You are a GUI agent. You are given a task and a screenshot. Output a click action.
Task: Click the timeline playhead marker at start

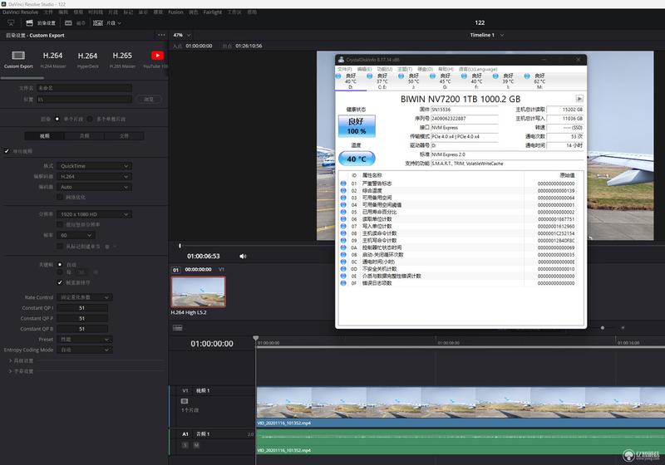click(x=256, y=339)
